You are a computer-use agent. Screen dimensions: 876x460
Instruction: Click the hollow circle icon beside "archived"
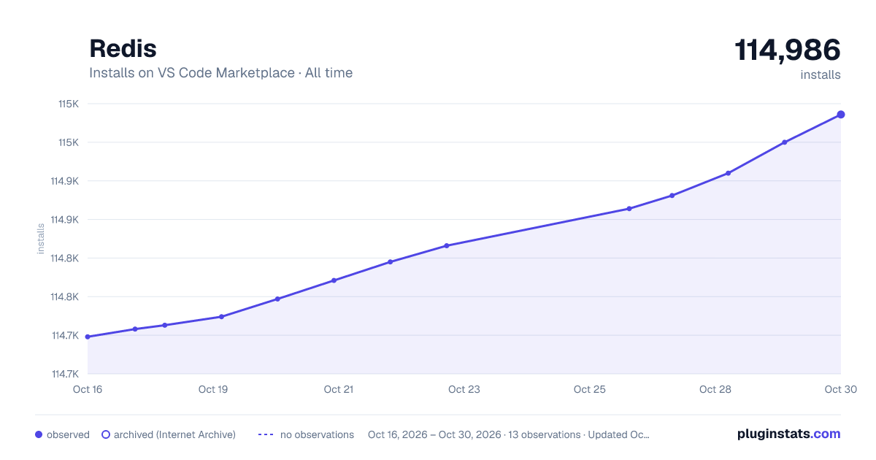click(106, 434)
